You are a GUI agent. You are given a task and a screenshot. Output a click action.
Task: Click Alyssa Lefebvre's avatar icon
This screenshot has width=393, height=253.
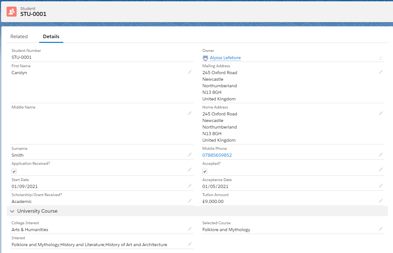[x=205, y=58]
